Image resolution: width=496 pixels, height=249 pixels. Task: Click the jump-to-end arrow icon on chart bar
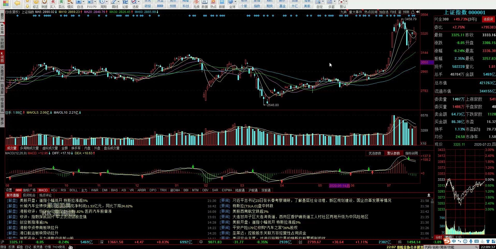point(418,12)
